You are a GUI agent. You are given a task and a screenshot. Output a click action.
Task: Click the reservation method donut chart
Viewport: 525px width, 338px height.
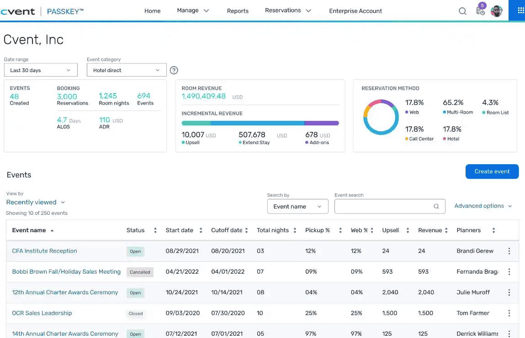[x=380, y=118]
